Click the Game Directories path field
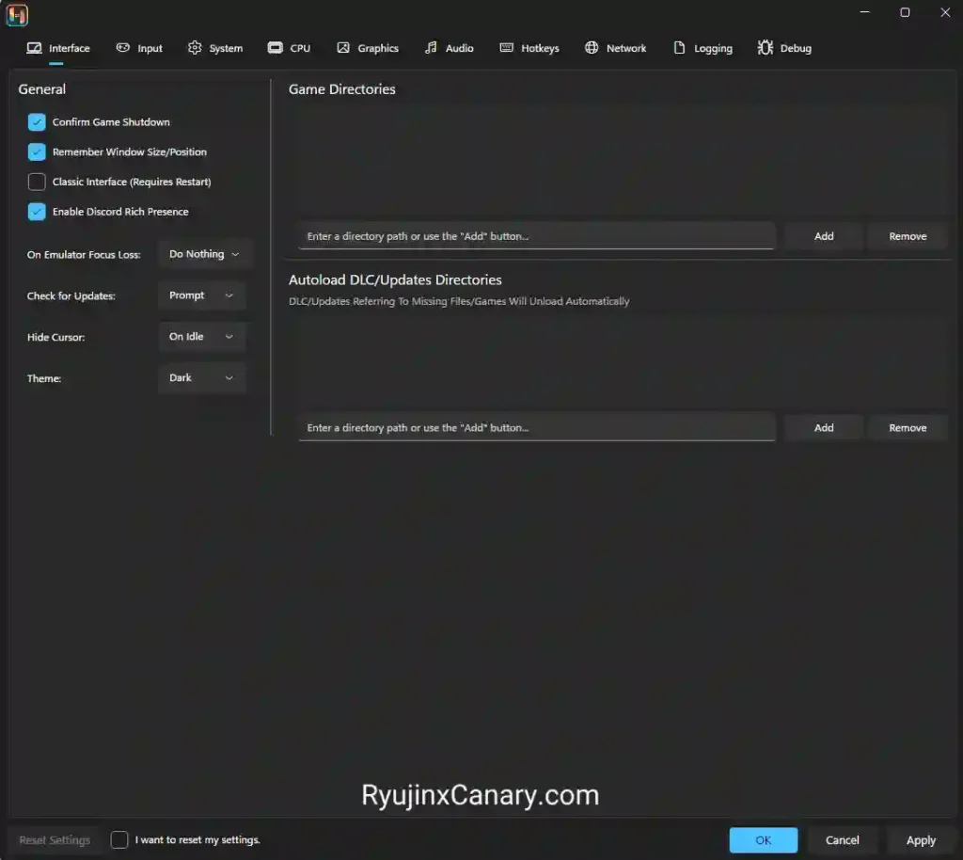The image size is (963, 860). point(536,236)
